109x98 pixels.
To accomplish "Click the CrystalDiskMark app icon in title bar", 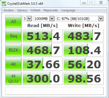I will pos(4,4).
